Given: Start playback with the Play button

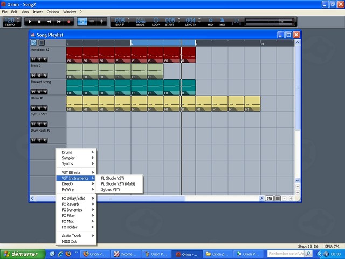Looking at the screenshot, I should [30, 22].
